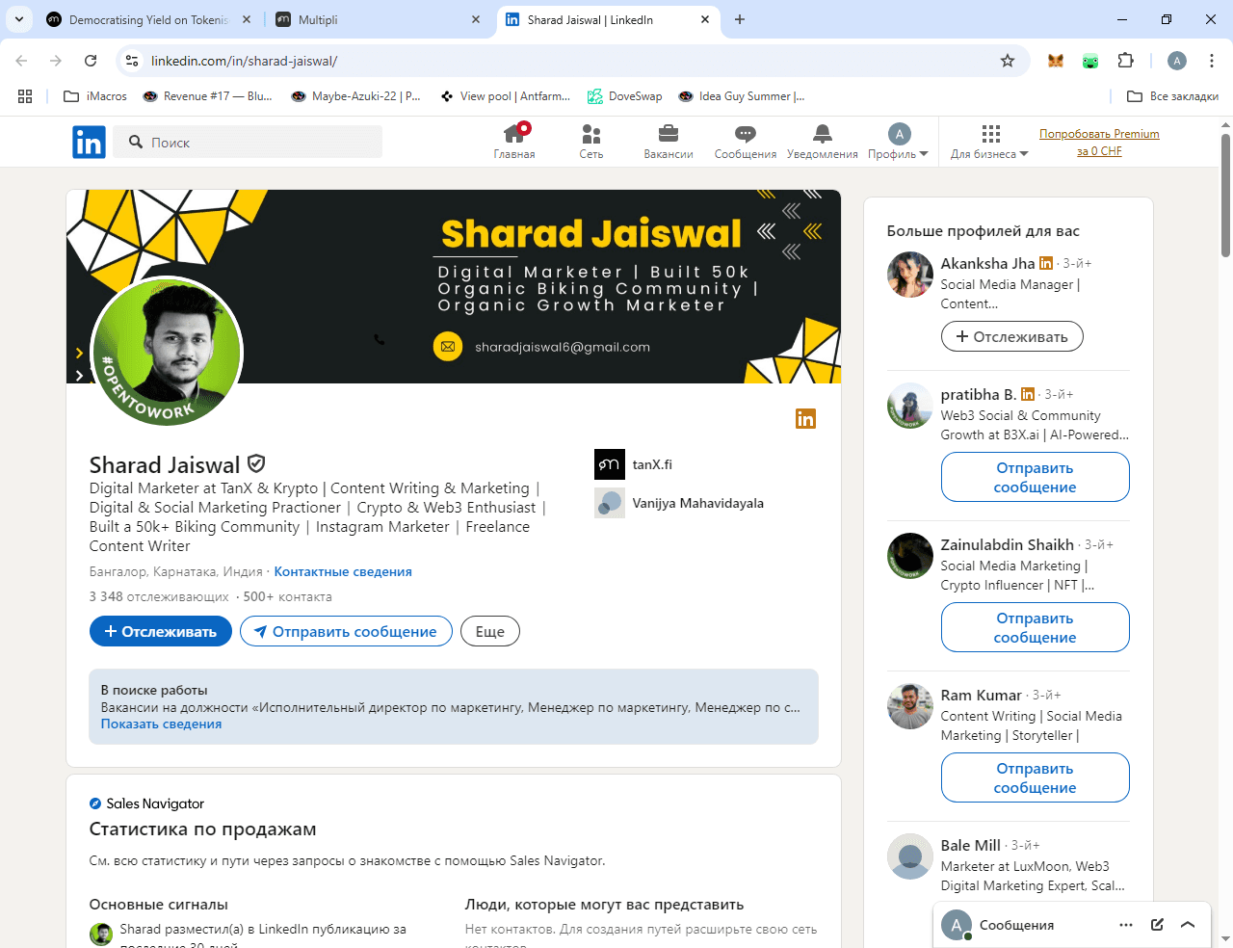Switch to Democratising Yield browser tab

(x=149, y=19)
